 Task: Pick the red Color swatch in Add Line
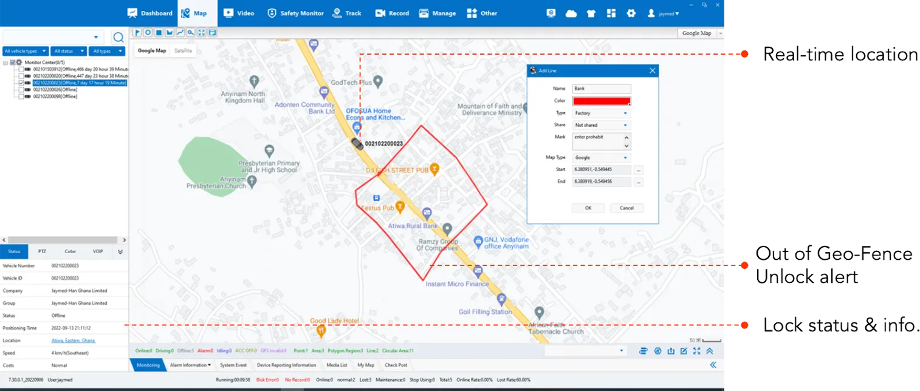pos(602,101)
